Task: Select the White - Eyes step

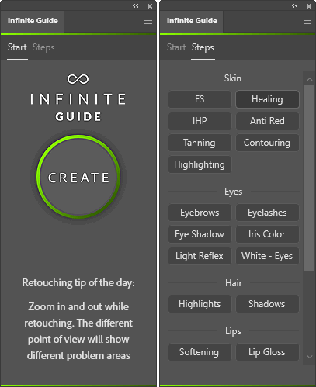Action: pos(267,256)
